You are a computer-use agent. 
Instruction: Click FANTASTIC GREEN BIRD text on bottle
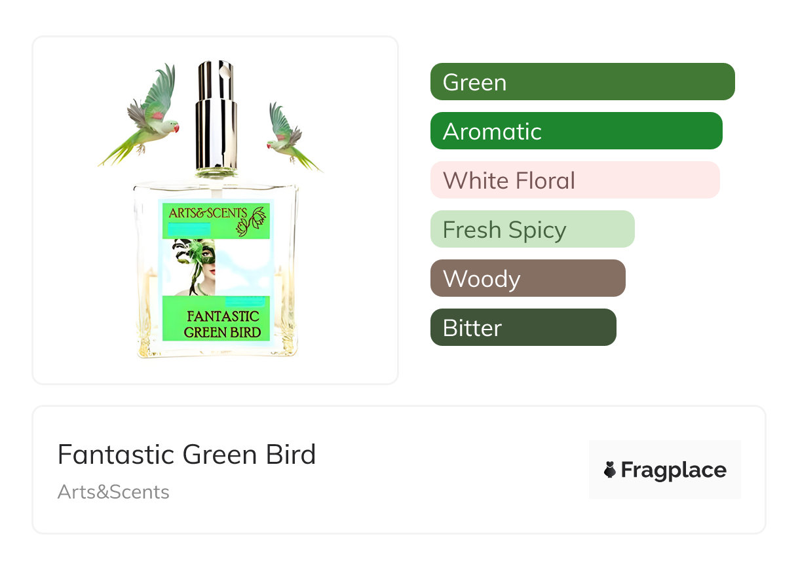click(x=223, y=324)
